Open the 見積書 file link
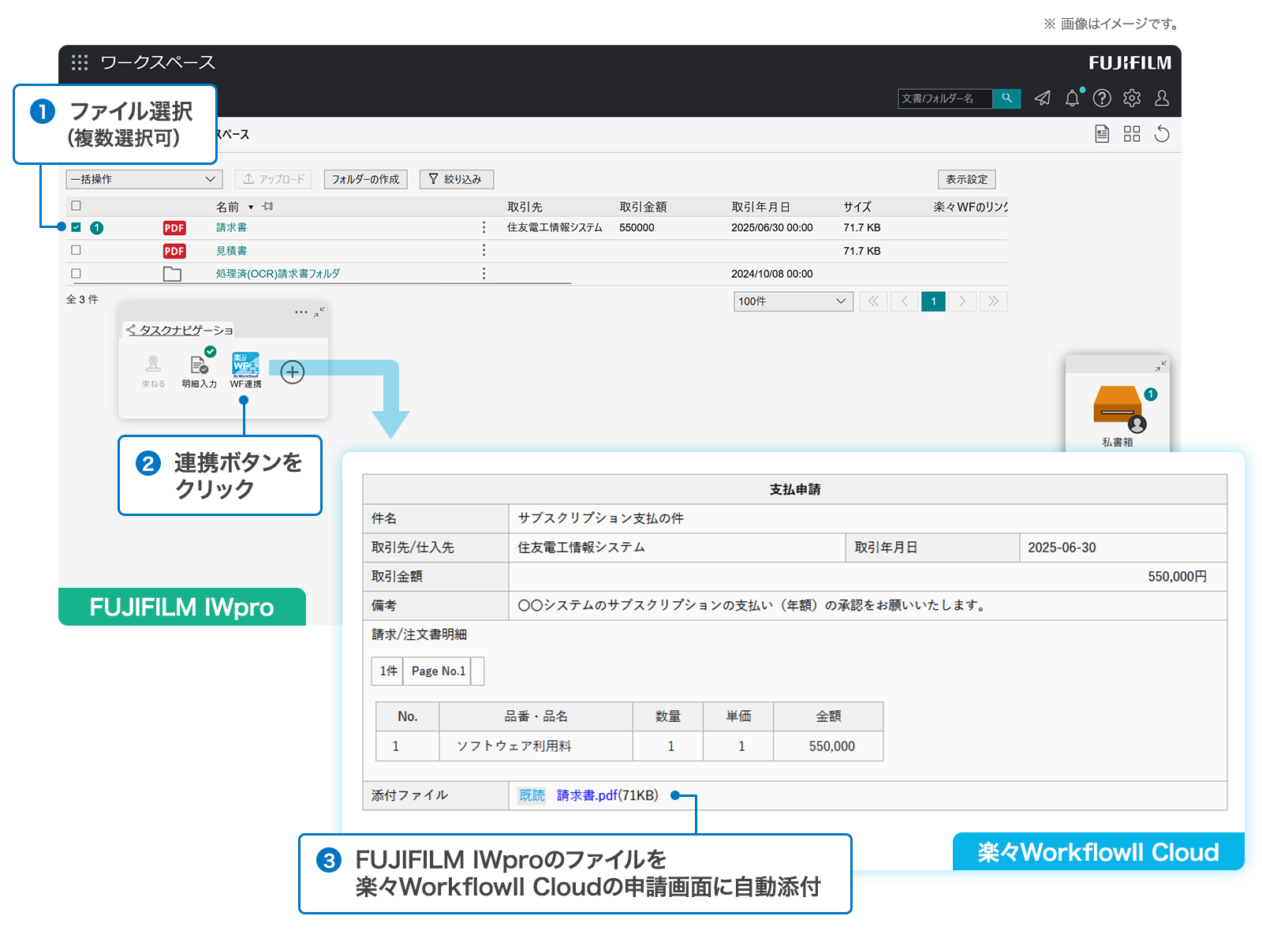 click(x=231, y=251)
